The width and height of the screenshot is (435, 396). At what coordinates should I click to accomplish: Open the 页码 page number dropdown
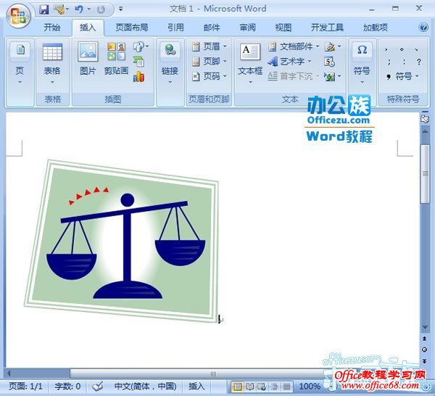210,76
